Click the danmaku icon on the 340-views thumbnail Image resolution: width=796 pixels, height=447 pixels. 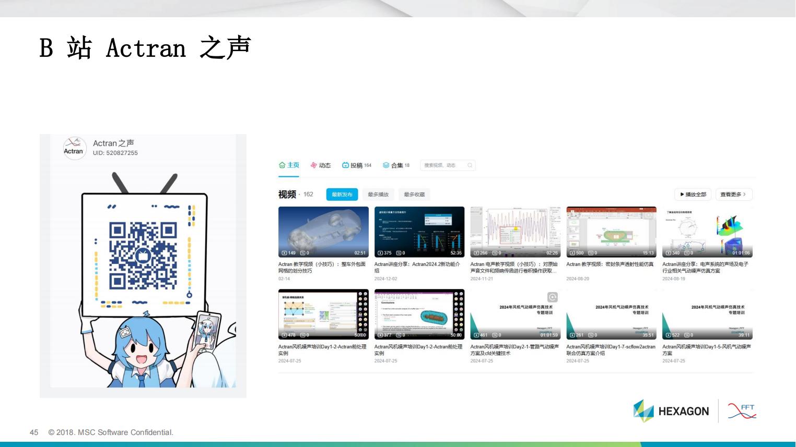pyautogui.click(x=687, y=253)
